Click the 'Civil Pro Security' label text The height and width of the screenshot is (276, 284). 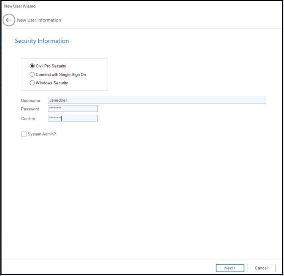pos(51,66)
